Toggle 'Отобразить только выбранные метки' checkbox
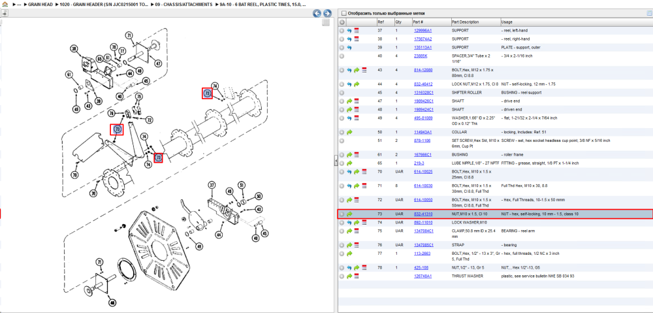The height and width of the screenshot is (313, 653). [343, 13]
